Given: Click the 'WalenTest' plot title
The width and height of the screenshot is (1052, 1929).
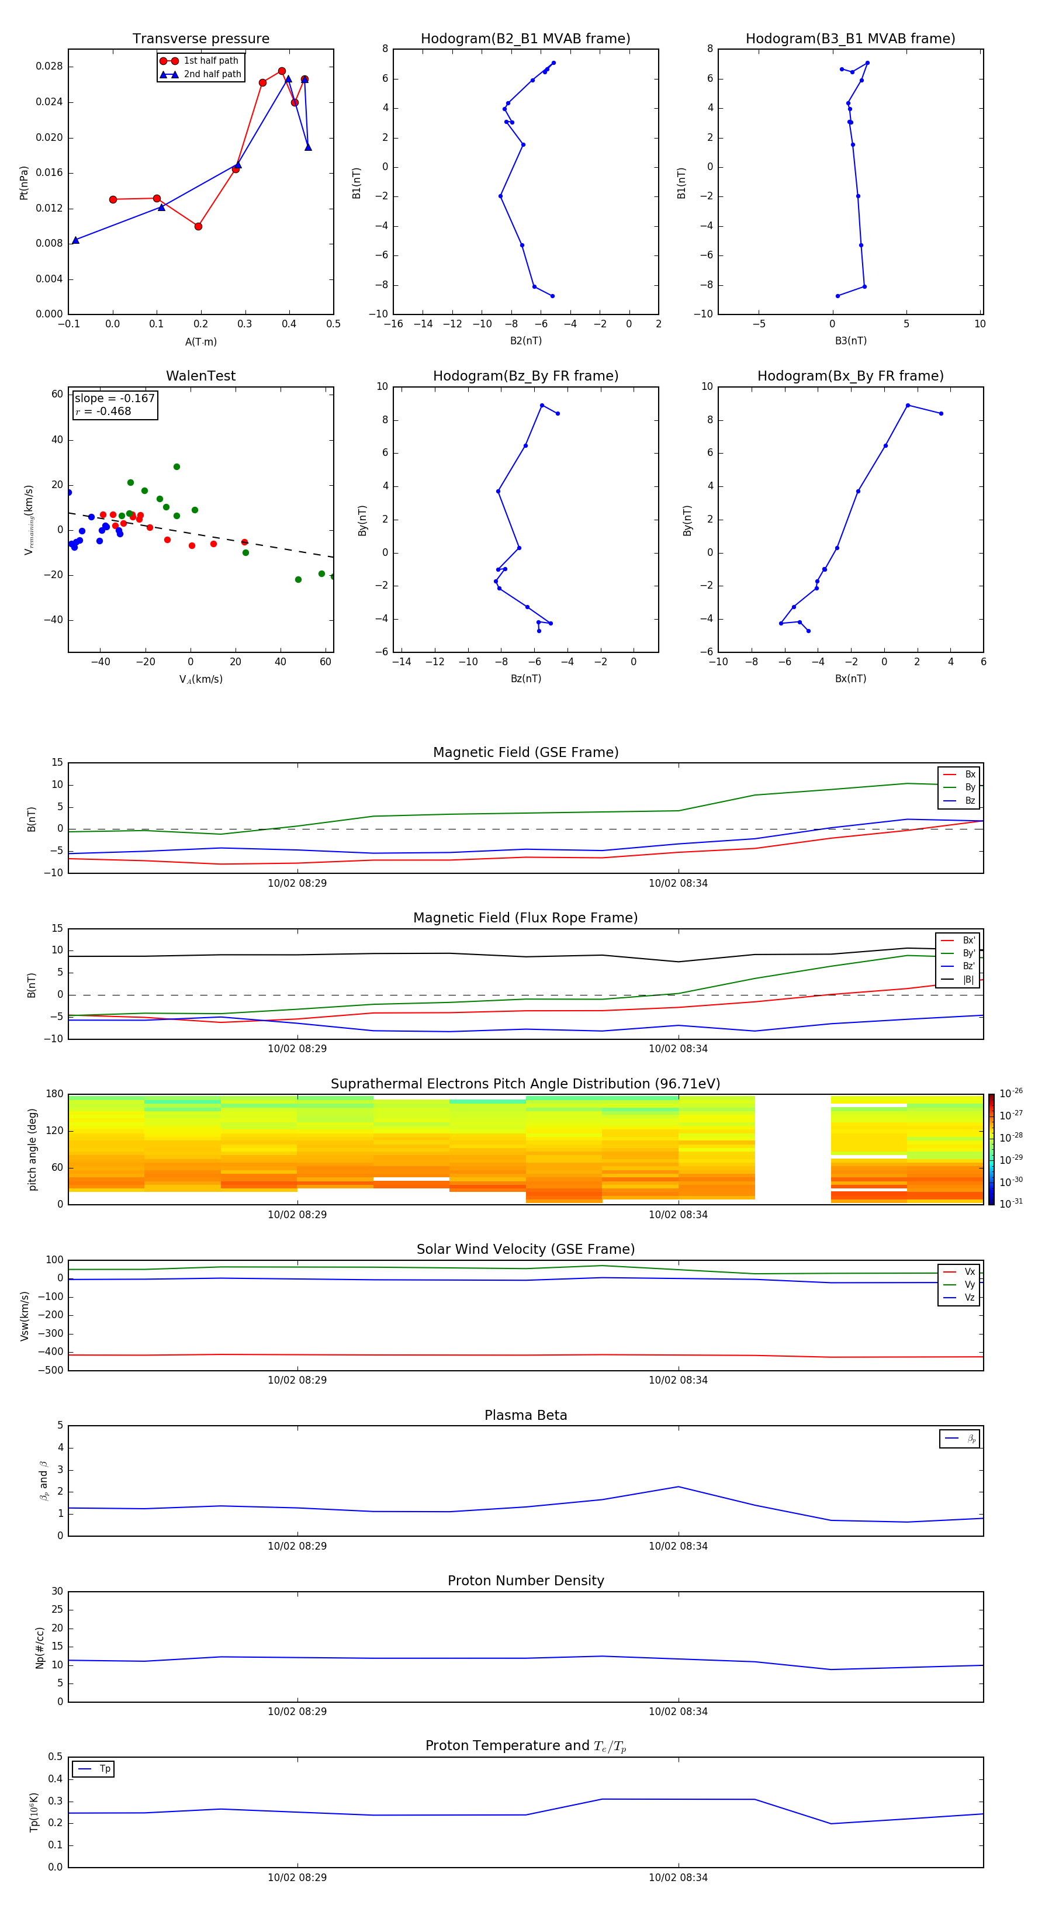Looking at the screenshot, I should click(x=200, y=376).
